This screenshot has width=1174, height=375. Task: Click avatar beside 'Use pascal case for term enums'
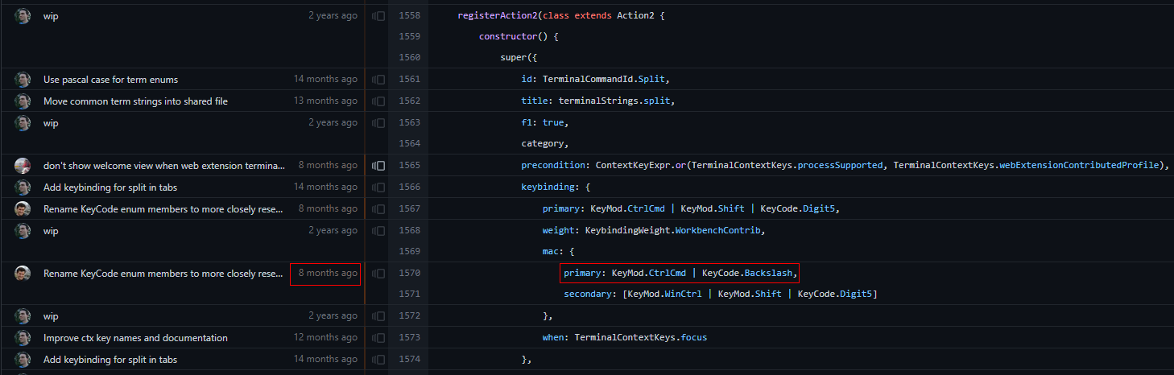23,80
